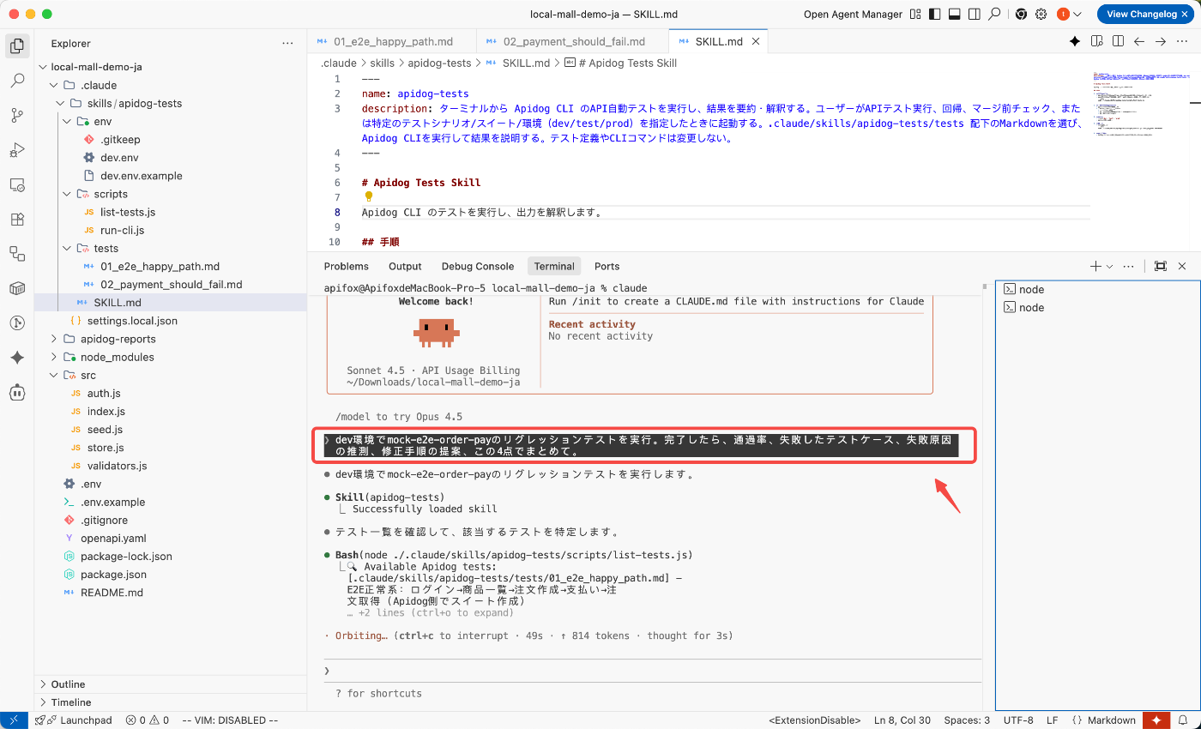
Task: Maximize the terminal panel
Action: [1161, 266]
